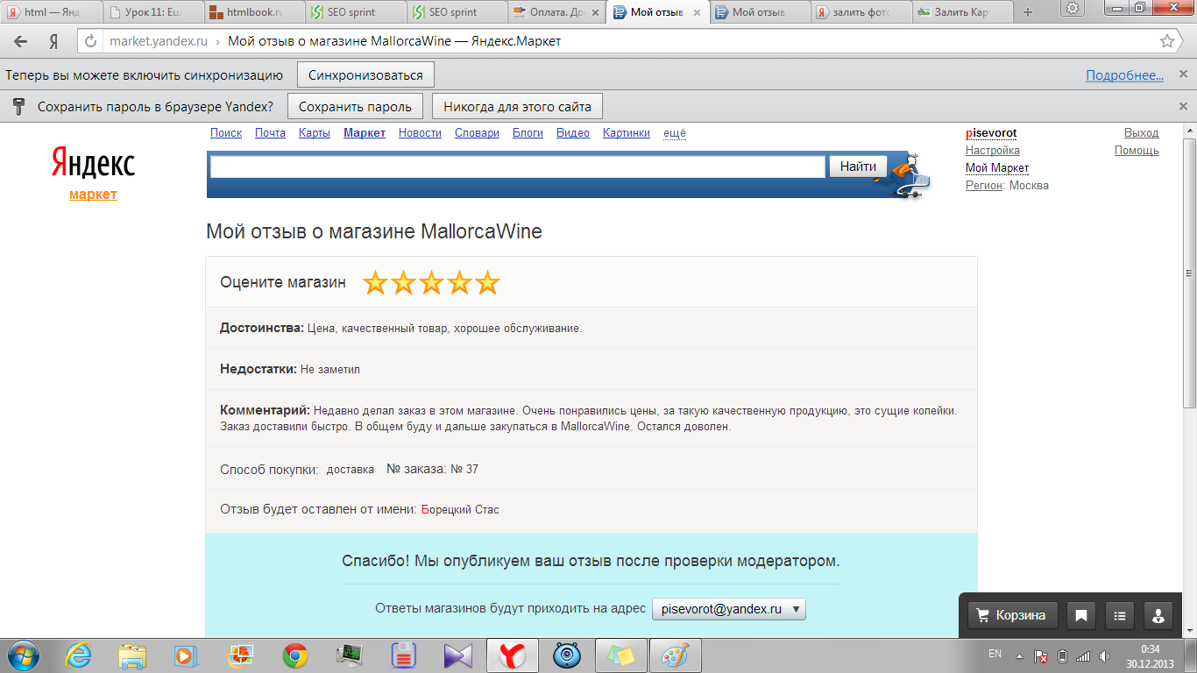Viewport: 1197px width, 673px height.
Task: Click the 'Синхронизоваться' button
Action: coord(365,75)
